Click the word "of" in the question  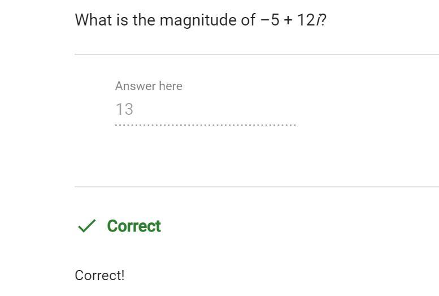click(247, 20)
